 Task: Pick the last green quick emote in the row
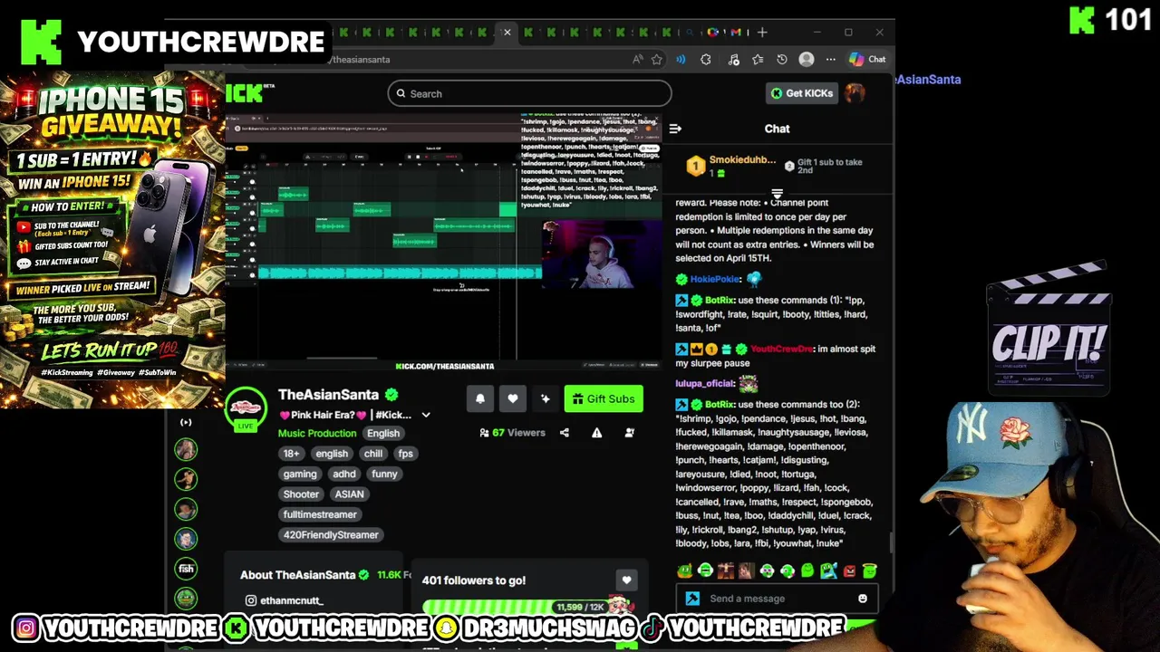point(869,570)
